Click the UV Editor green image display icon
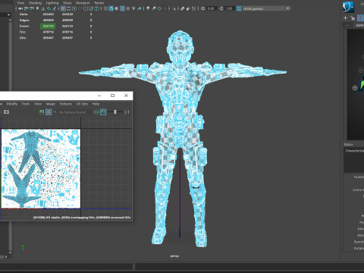 (x=42, y=111)
